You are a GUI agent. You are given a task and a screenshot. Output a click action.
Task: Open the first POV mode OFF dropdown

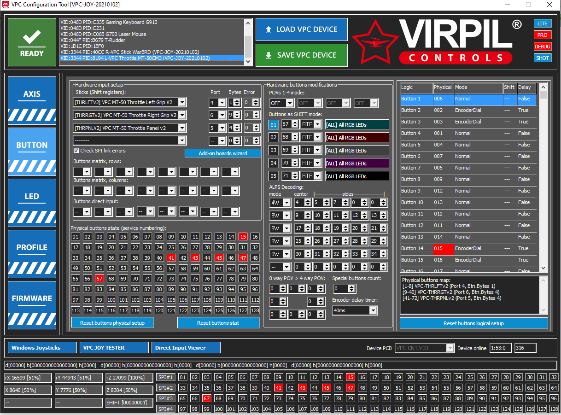(x=282, y=103)
